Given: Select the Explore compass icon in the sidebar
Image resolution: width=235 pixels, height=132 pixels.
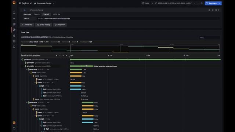Looking at the screenshot, I should pos(14,30).
